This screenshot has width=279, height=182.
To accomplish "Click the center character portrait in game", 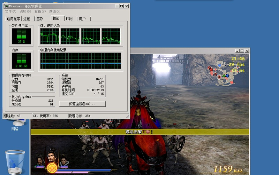I will [52, 155].
